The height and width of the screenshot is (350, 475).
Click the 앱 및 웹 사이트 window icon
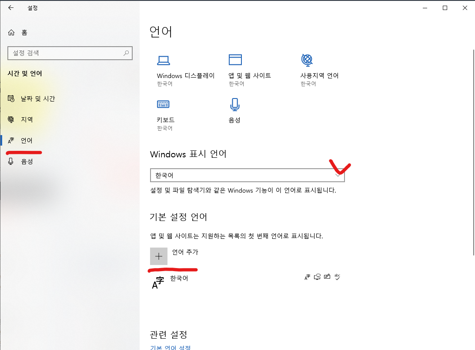coord(235,60)
